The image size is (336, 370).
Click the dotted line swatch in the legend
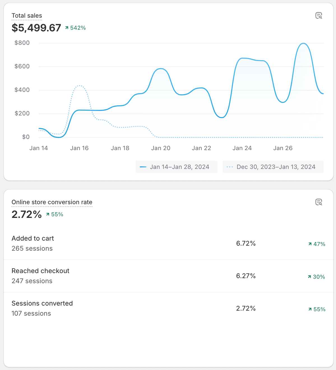(230, 167)
